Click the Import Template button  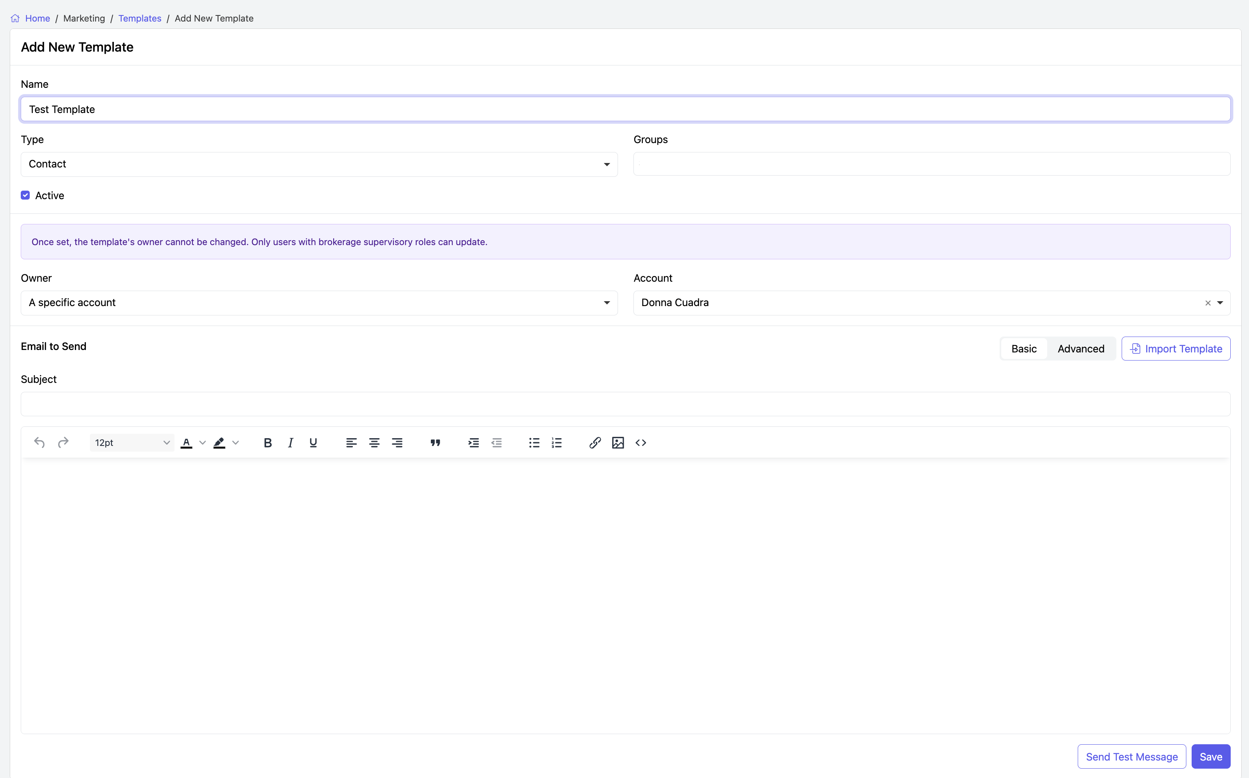click(1176, 349)
